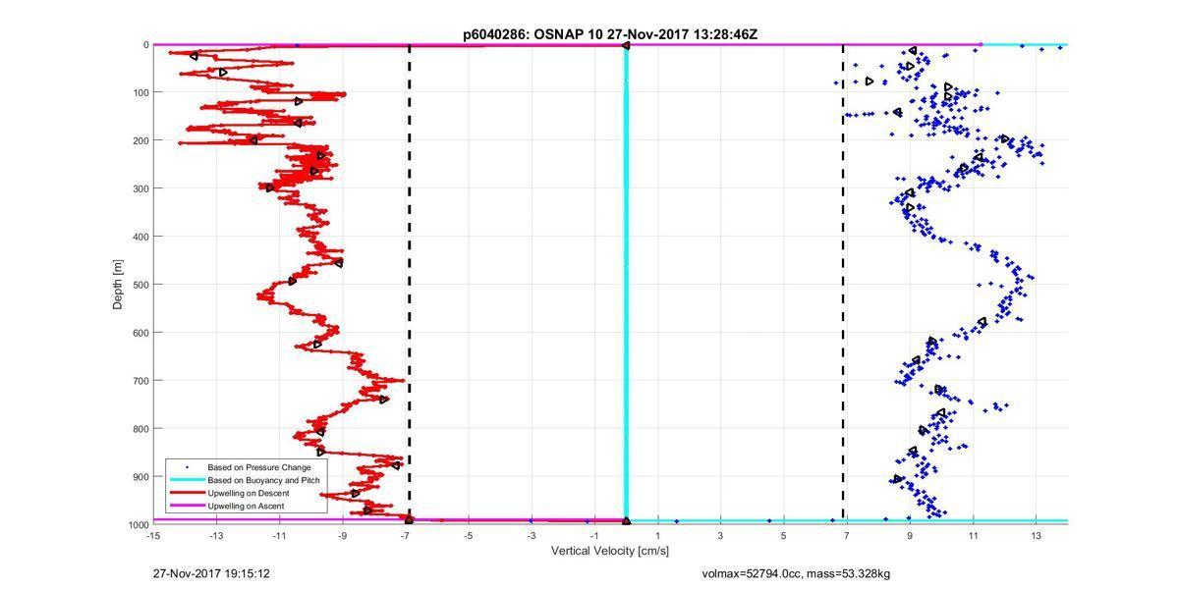Click the black dashed vertical line at -7 cm/s

(x=409, y=285)
